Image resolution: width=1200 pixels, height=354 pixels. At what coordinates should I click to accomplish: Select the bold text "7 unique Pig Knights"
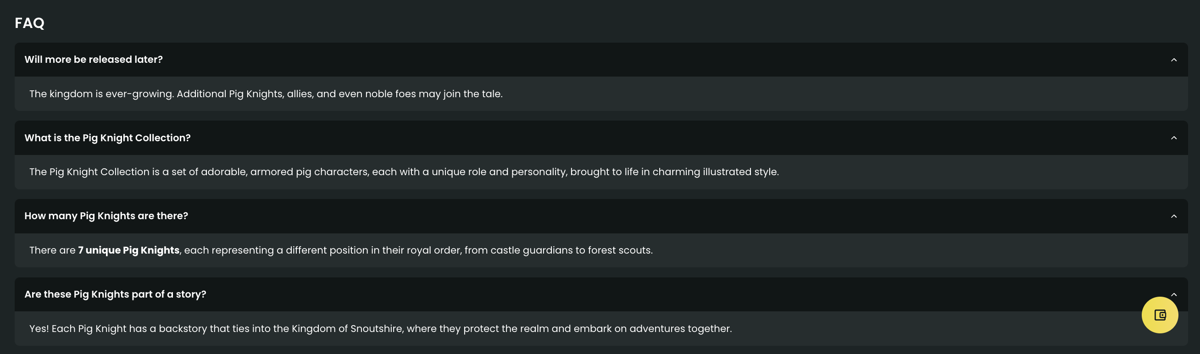pyautogui.click(x=128, y=250)
